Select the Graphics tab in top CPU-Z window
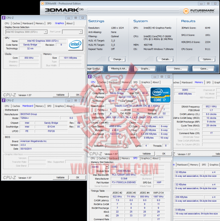 [59, 23]
